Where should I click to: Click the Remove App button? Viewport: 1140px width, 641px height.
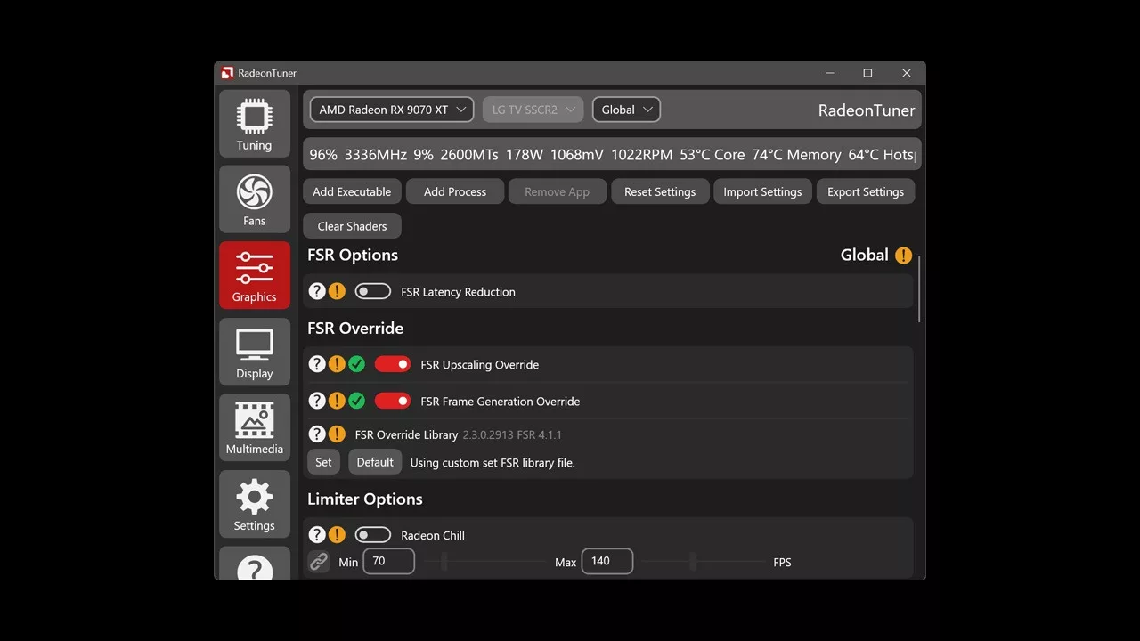(x=558, y=191)
